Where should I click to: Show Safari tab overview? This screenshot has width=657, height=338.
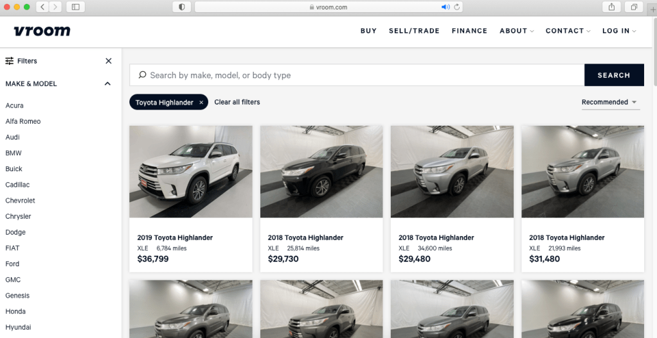[x=634, y=7]
